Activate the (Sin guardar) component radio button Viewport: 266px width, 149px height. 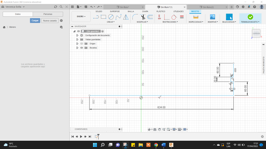tap(102, 31)
